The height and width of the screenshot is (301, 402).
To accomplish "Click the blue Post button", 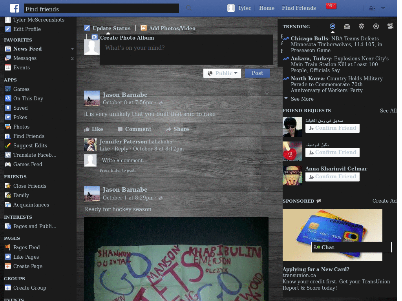I will pyautogui.click(x=257, y=73).
